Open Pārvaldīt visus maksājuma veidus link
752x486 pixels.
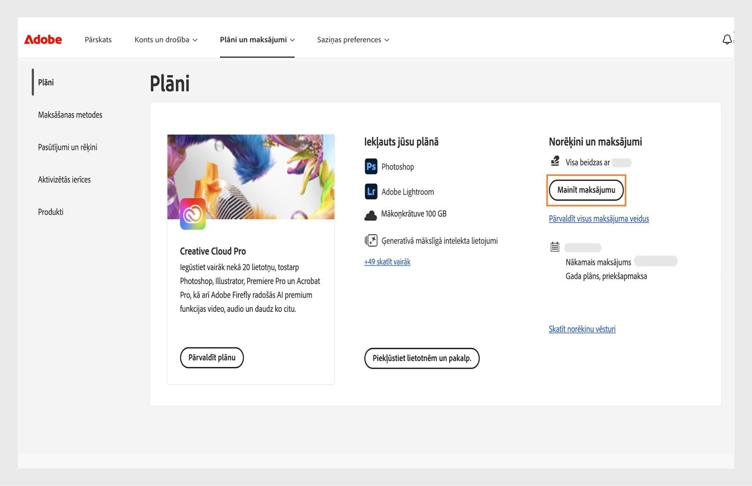point(599,219)
